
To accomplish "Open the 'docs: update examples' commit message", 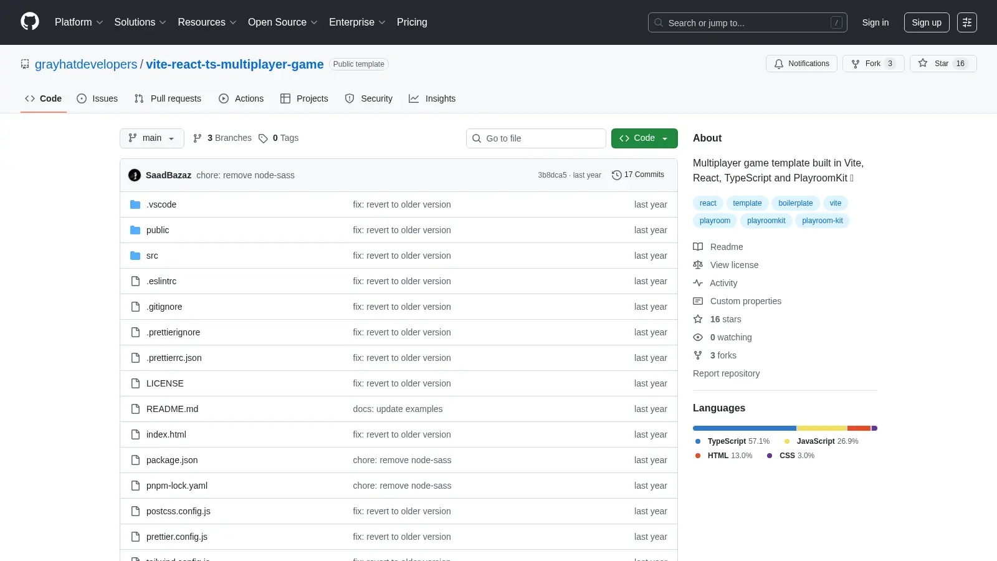I will coord(398,409).
